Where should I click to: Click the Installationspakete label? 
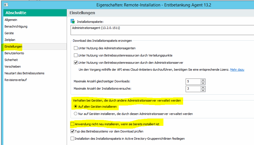(90, 22)
